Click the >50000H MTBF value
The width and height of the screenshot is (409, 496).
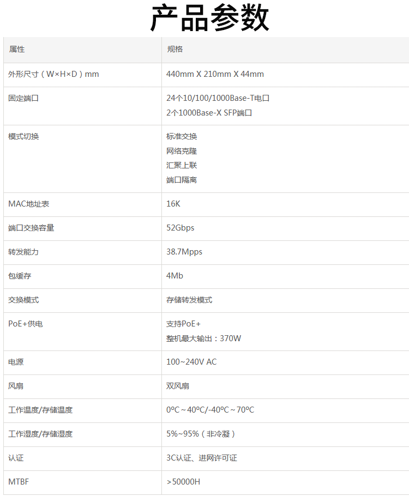tap(183, 482)
